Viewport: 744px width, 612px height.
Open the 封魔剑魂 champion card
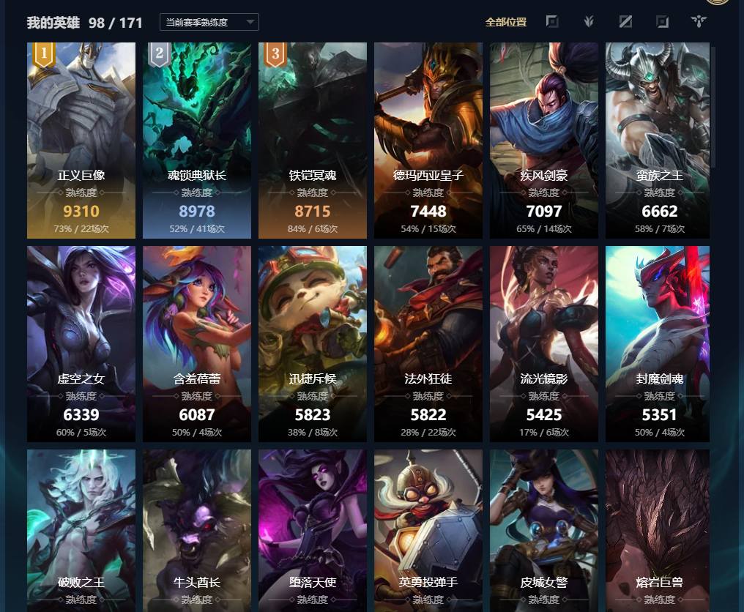point(658,344)
